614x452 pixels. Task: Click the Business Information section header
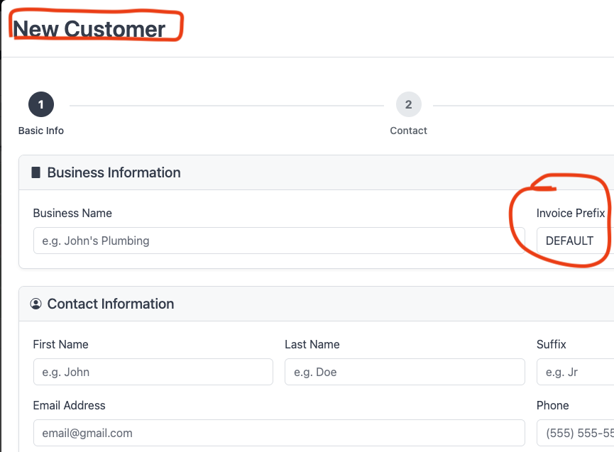[114, 172]
